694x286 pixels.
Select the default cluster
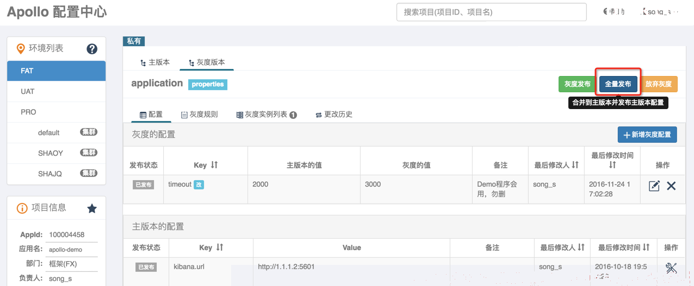pyautogui.click(x=57, y=133)
